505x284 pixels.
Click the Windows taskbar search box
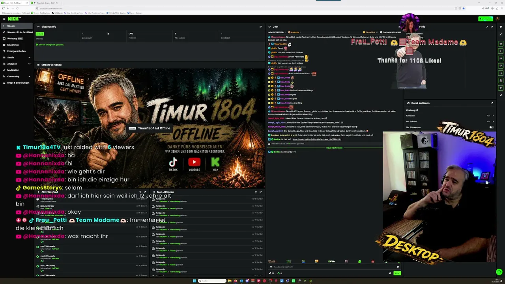coord(212,281)
